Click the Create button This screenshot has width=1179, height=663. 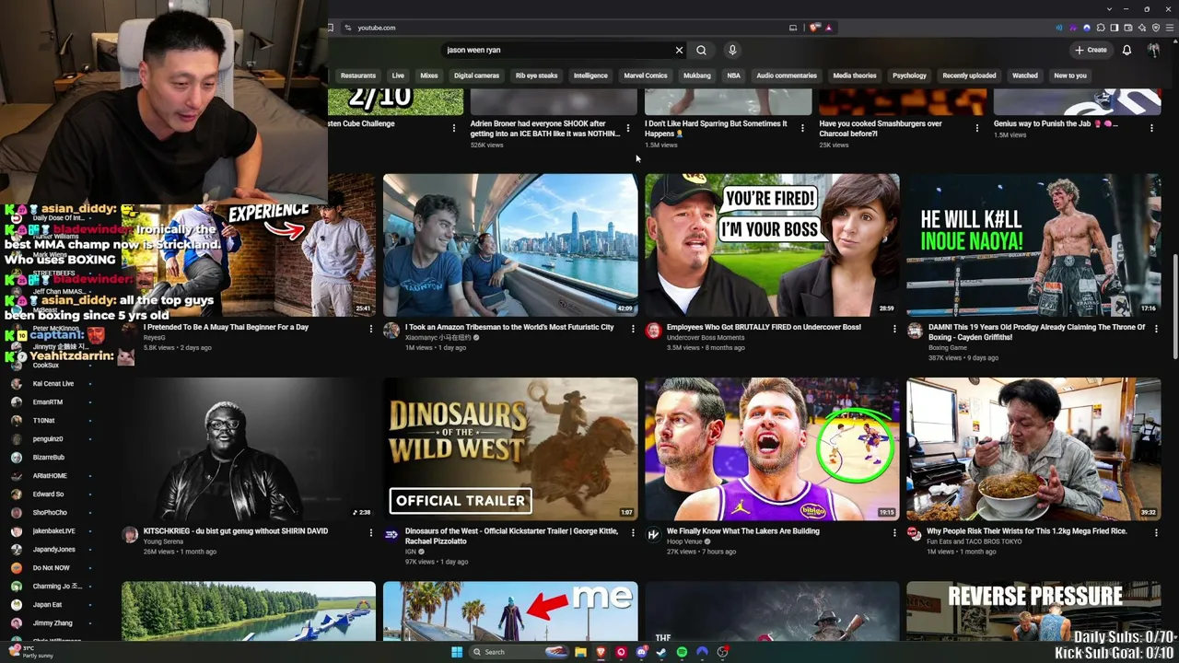(x=1091, y=50)
